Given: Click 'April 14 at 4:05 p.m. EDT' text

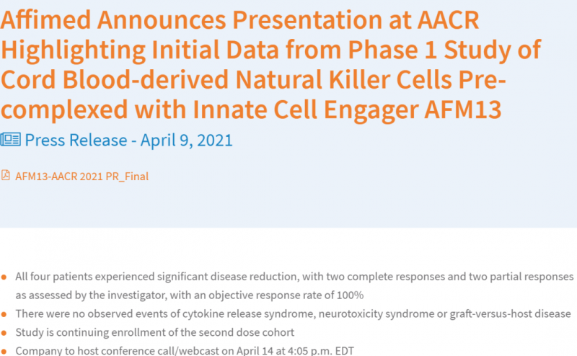Looking at the screenshot, I should (x=295, y=351).
